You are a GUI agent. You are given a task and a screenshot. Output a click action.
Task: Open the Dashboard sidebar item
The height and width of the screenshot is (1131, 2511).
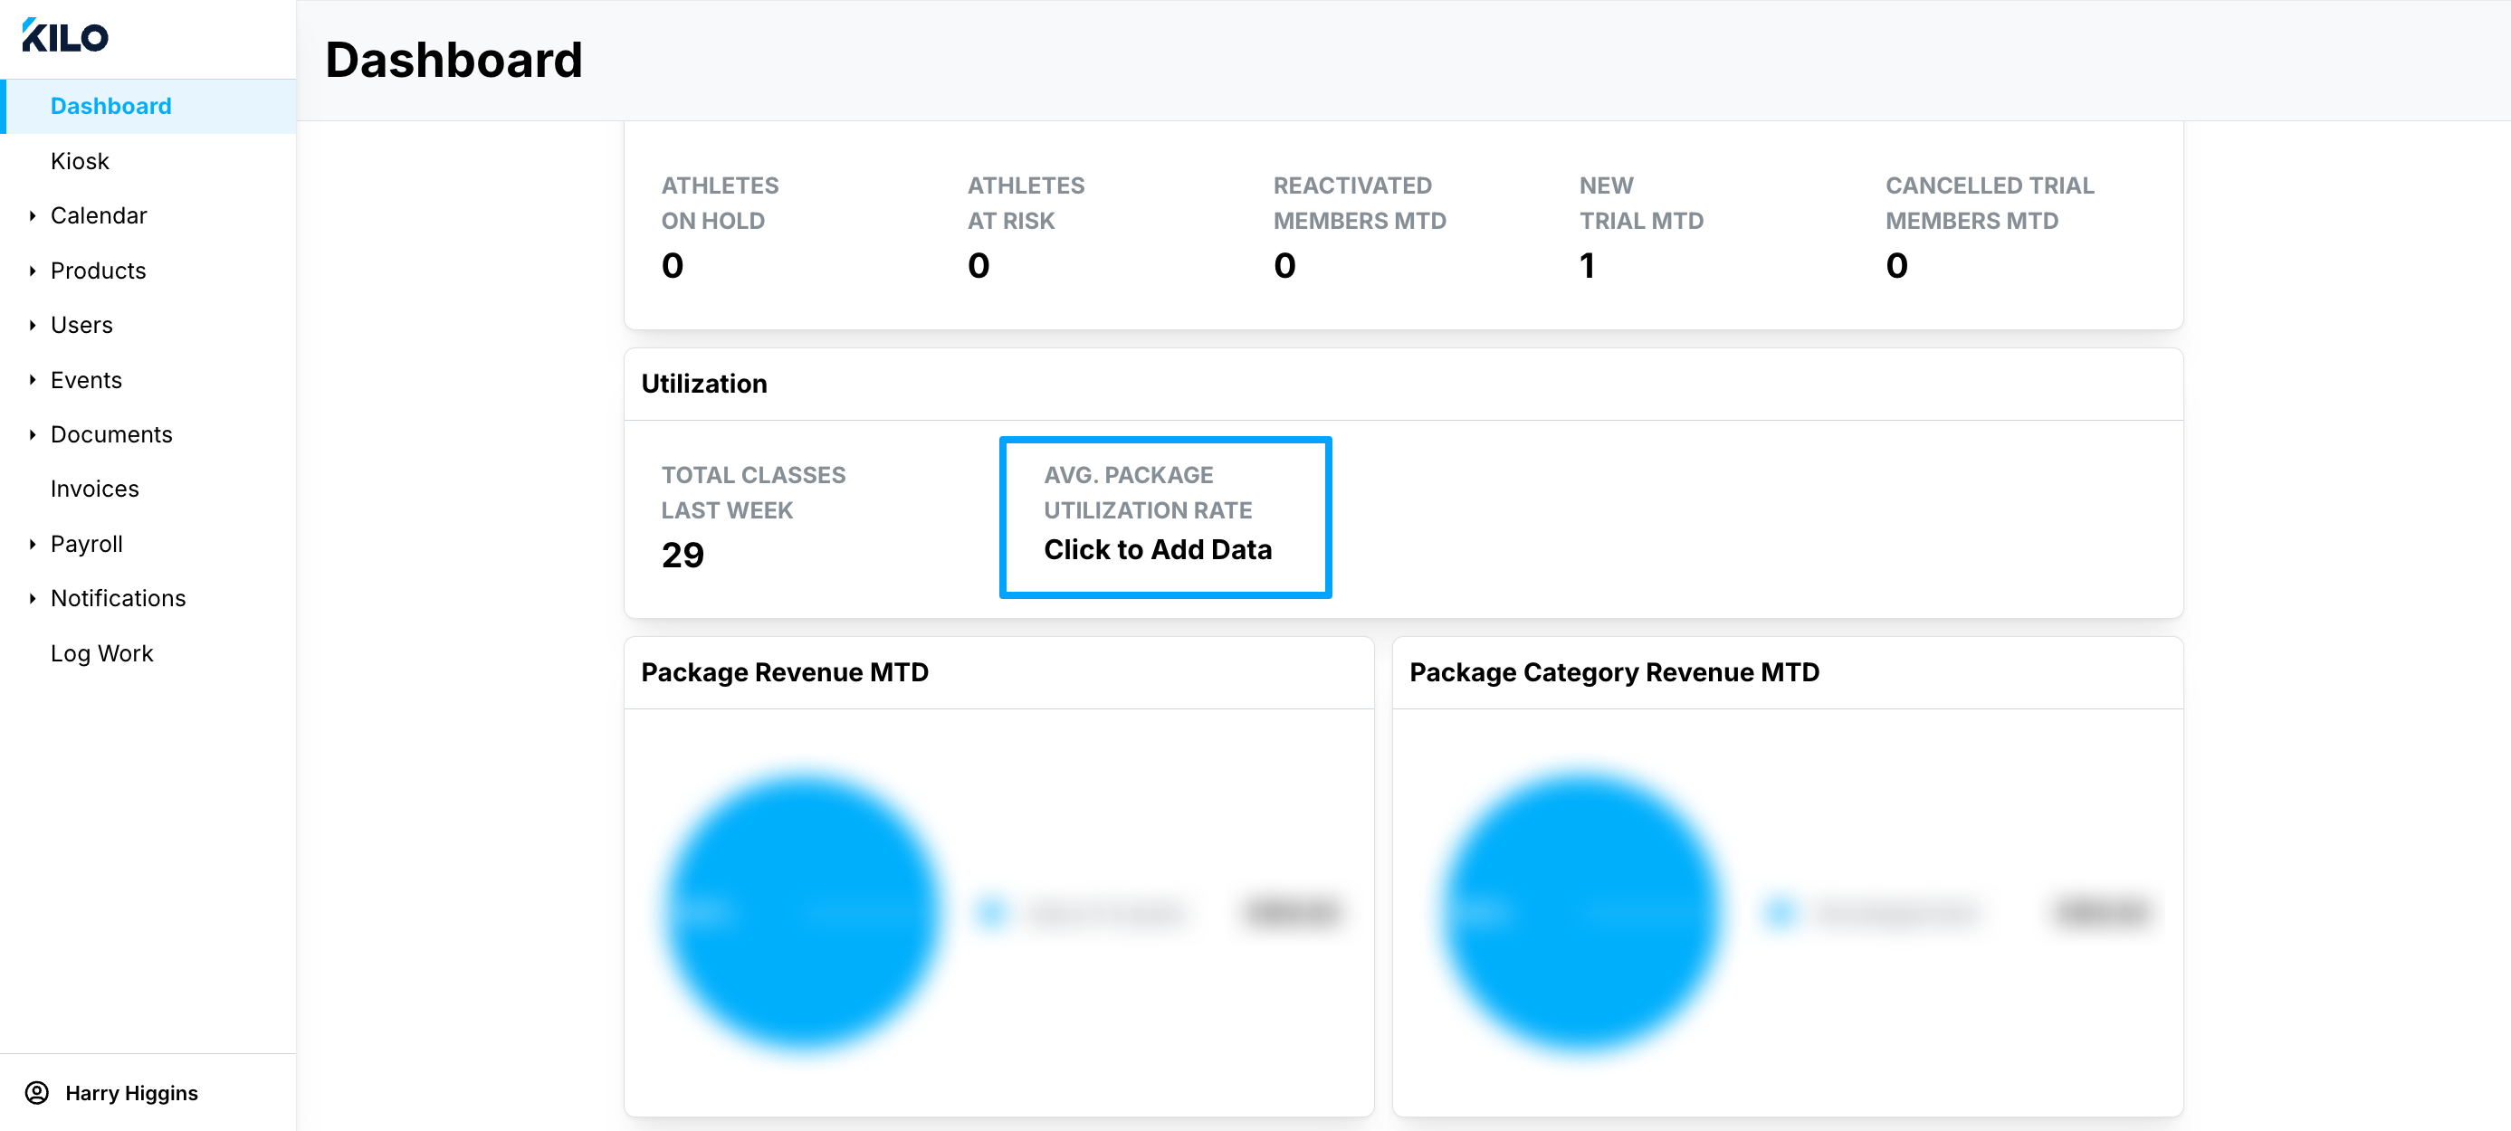110,106
